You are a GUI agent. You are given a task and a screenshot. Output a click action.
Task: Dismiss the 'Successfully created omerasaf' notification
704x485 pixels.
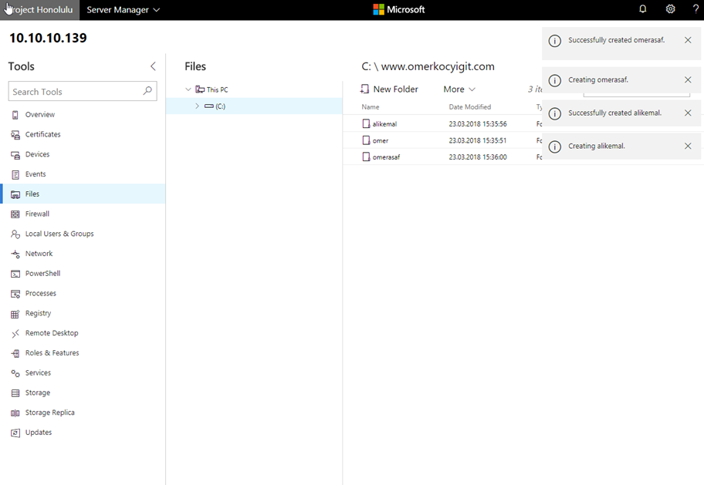point(688,40)
